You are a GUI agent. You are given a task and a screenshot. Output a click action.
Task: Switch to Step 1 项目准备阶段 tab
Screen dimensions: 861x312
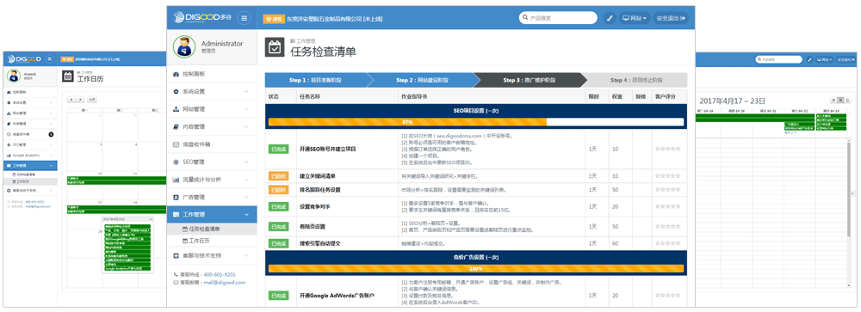[x=315, y=80]
